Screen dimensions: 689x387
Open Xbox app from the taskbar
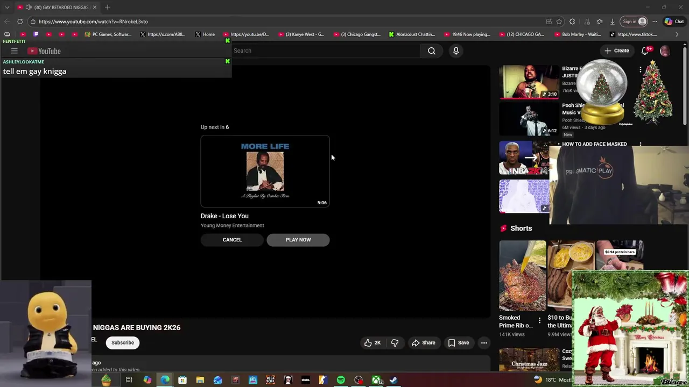(x=376, y=380)
